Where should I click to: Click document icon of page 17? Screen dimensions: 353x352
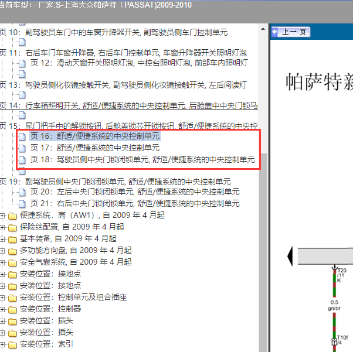pyautogui.click(x=22, y=148)
